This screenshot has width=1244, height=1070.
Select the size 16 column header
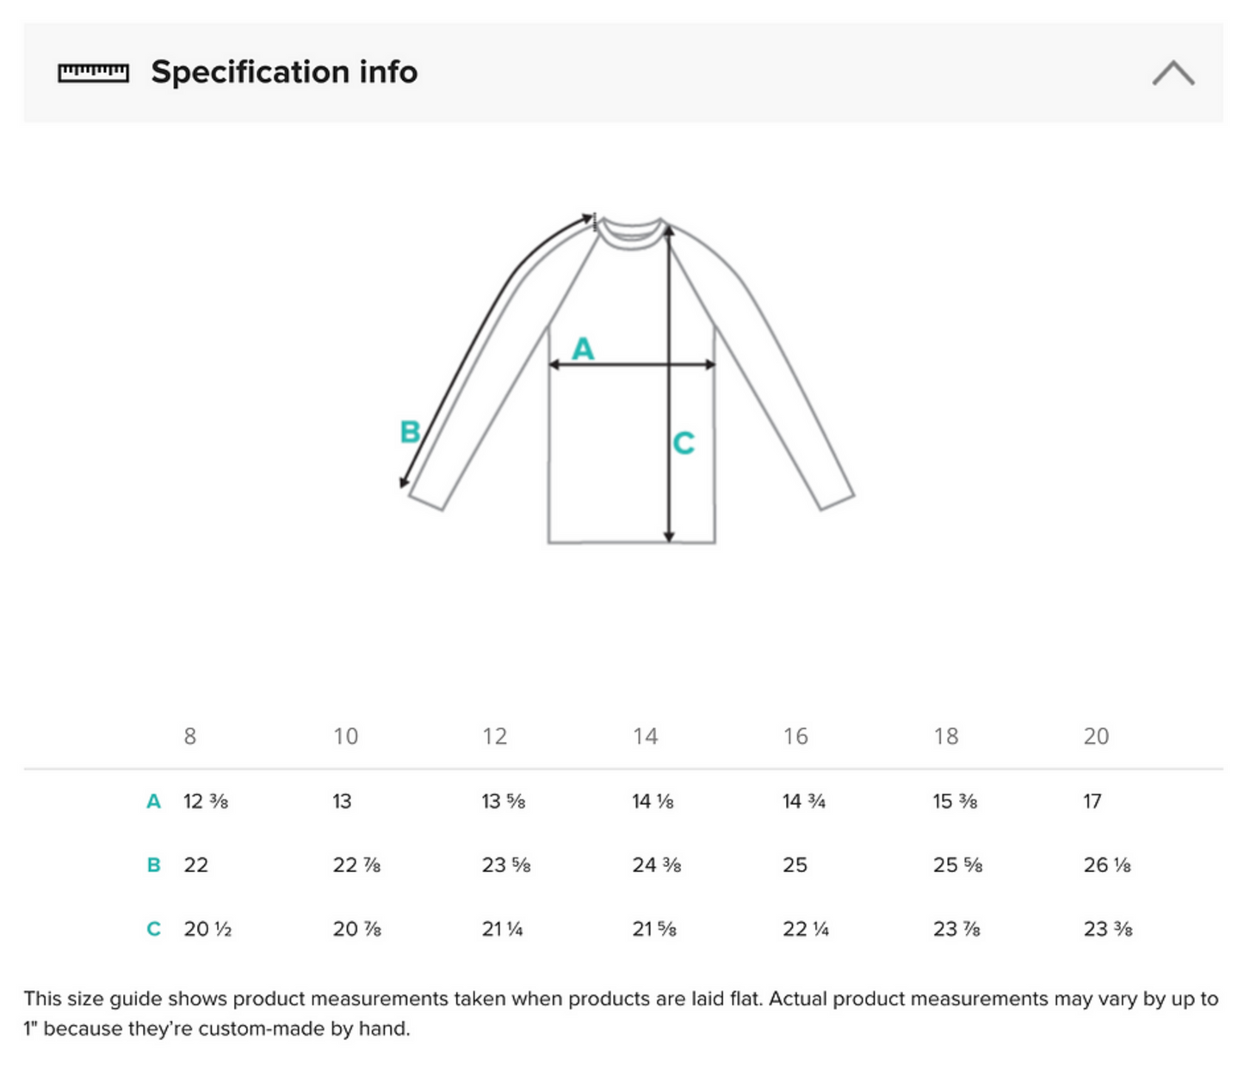(795, 736)
